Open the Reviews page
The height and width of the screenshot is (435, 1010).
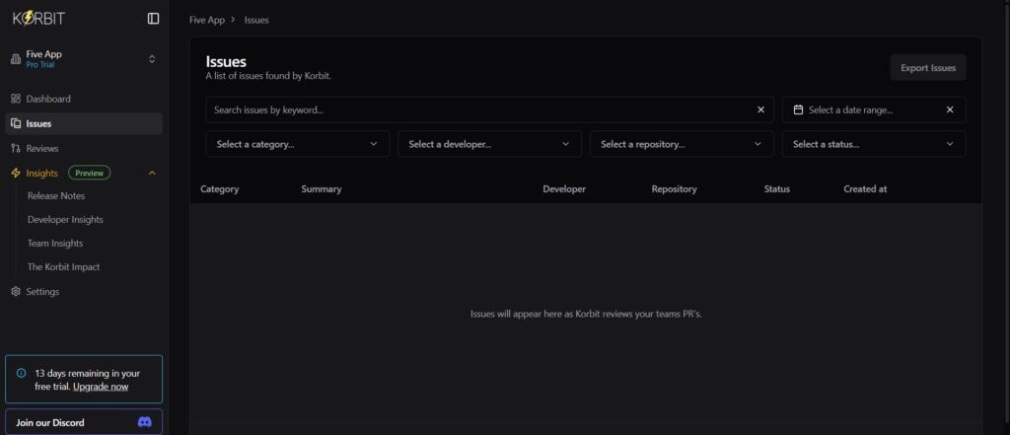41,148
